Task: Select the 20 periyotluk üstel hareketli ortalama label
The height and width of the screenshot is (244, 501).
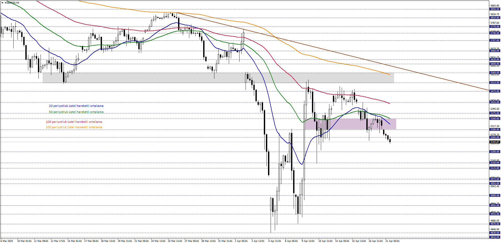Action: (76, 106)
